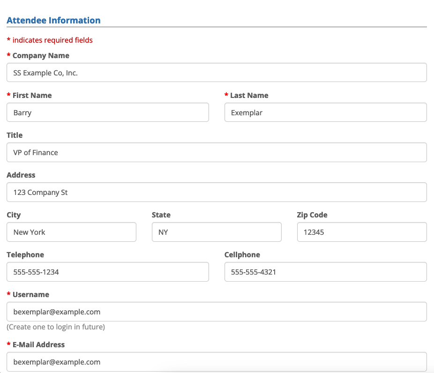Select the E-Mail Address input field
This screenshot has width=434, height=373.
tap(217, 362)
